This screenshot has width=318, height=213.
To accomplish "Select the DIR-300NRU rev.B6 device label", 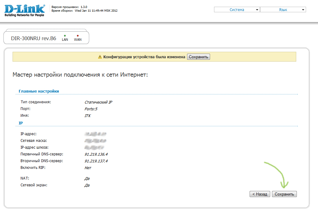I will click(33, 39).
